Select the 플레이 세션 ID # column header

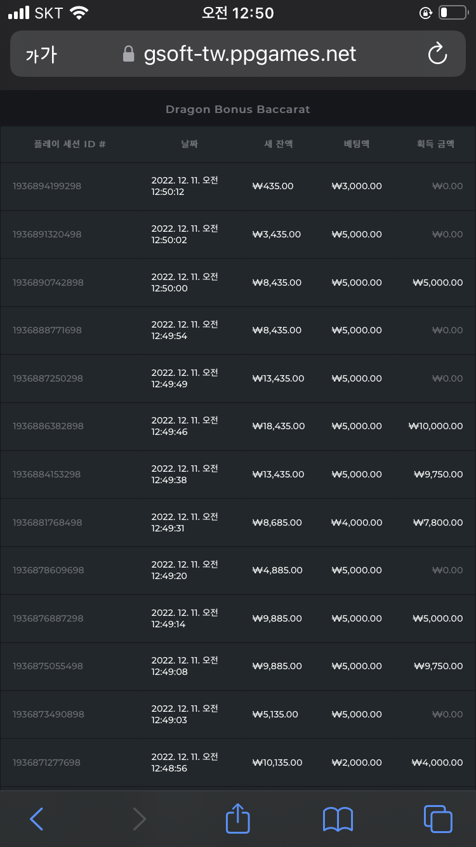click(70, 144)
